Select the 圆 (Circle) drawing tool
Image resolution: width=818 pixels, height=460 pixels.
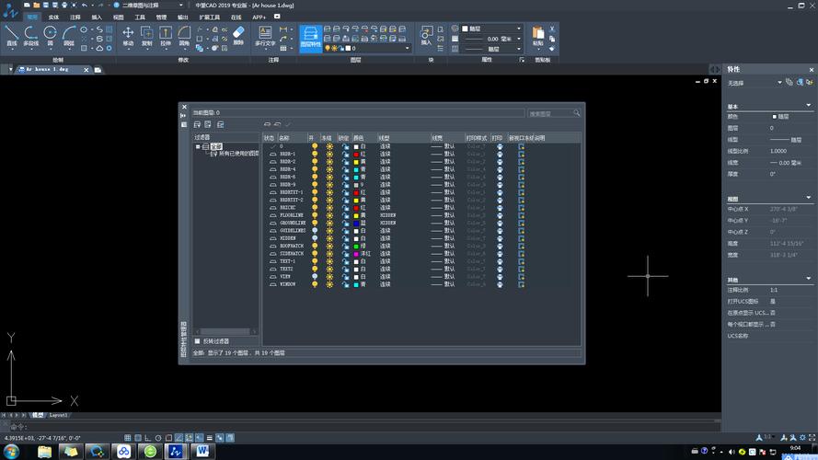click(x=50, y=35)
